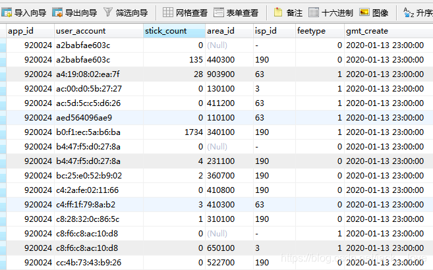Click the area_id column header

pos(230,31)
